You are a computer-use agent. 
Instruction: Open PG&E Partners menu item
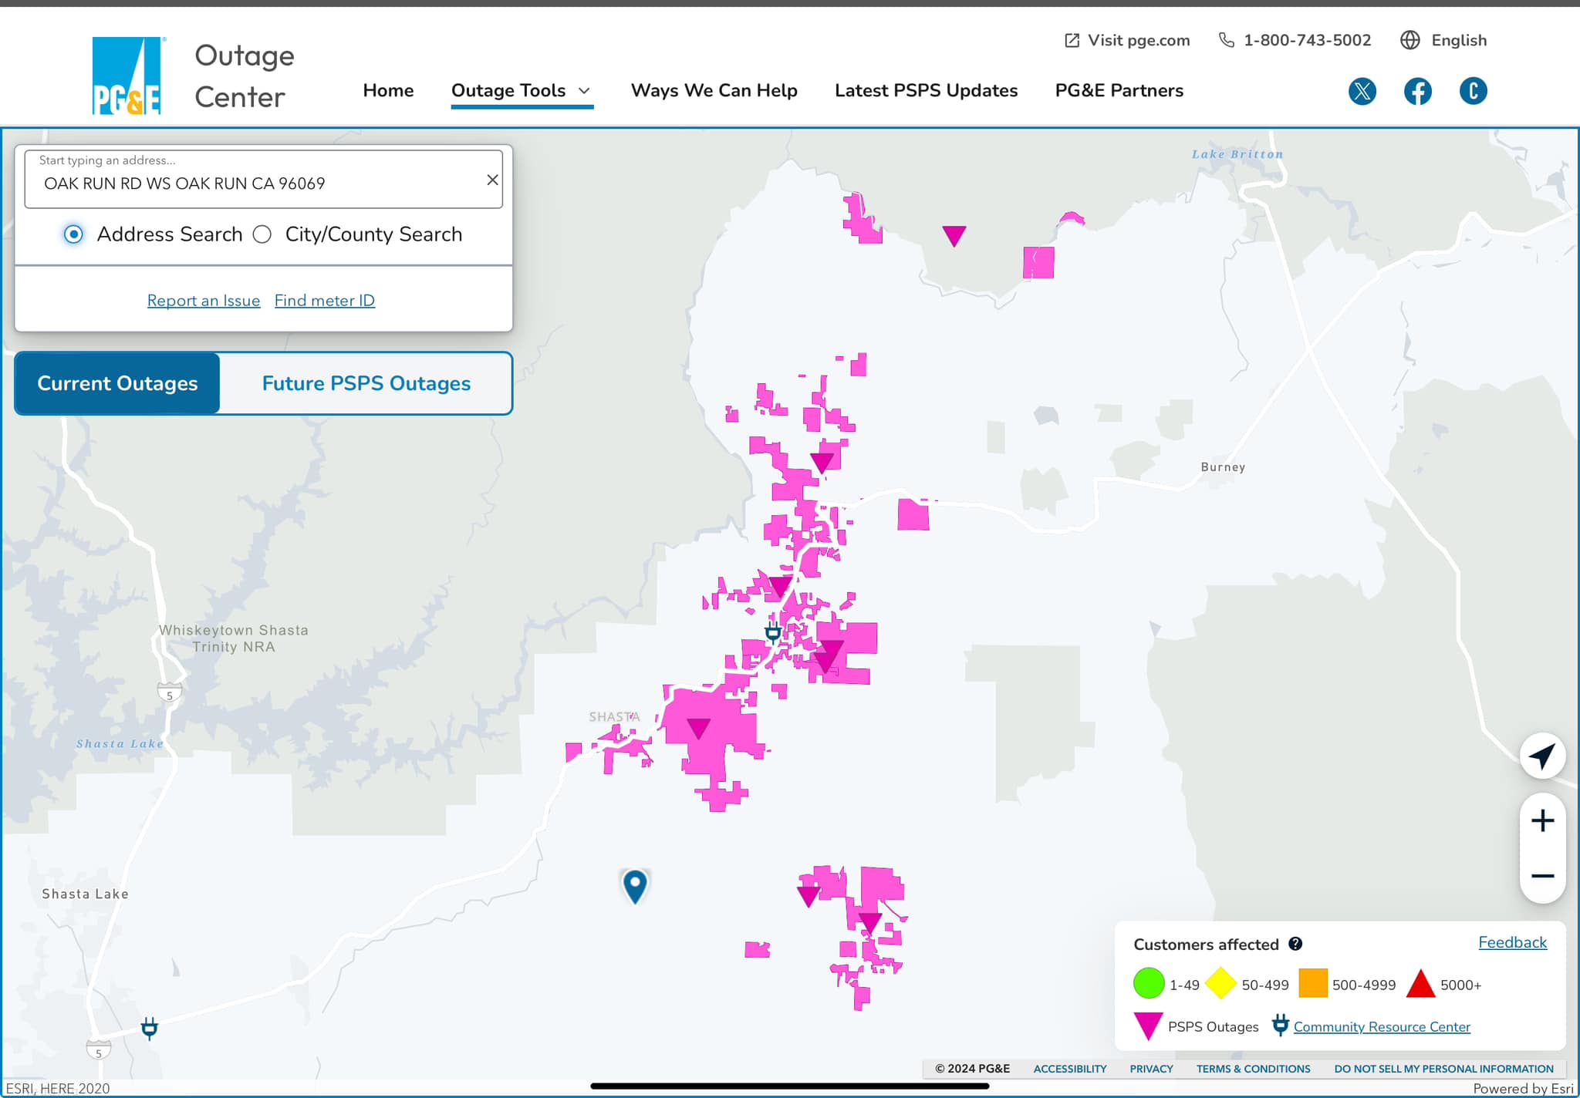tap(1119, 90)
